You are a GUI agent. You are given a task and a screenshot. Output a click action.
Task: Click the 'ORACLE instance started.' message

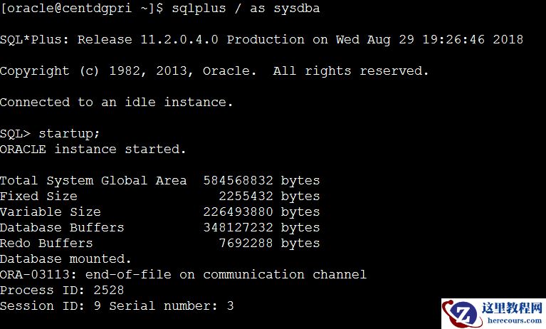click(x=93, y=150)
